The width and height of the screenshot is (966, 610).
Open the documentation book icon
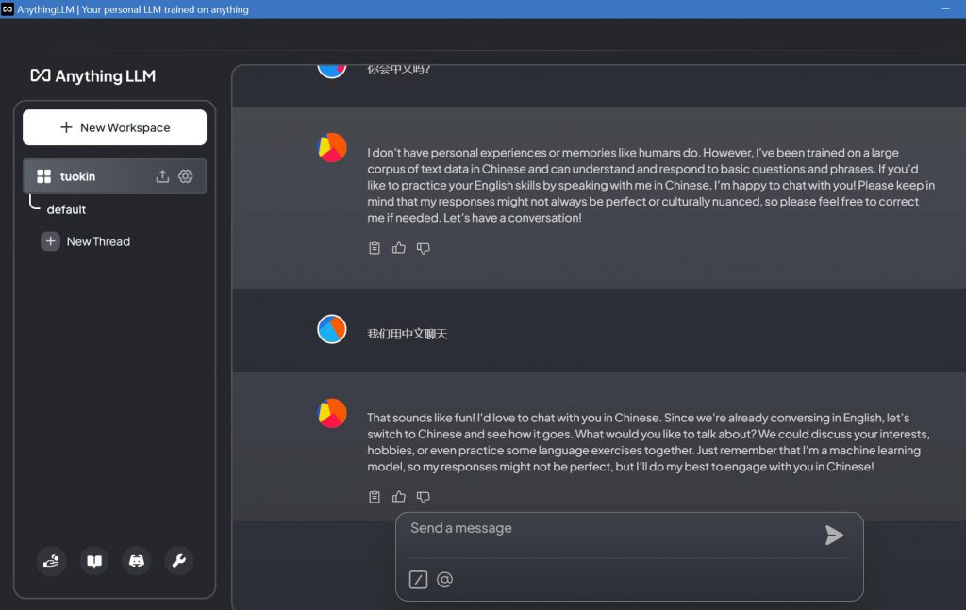point(94,561)
